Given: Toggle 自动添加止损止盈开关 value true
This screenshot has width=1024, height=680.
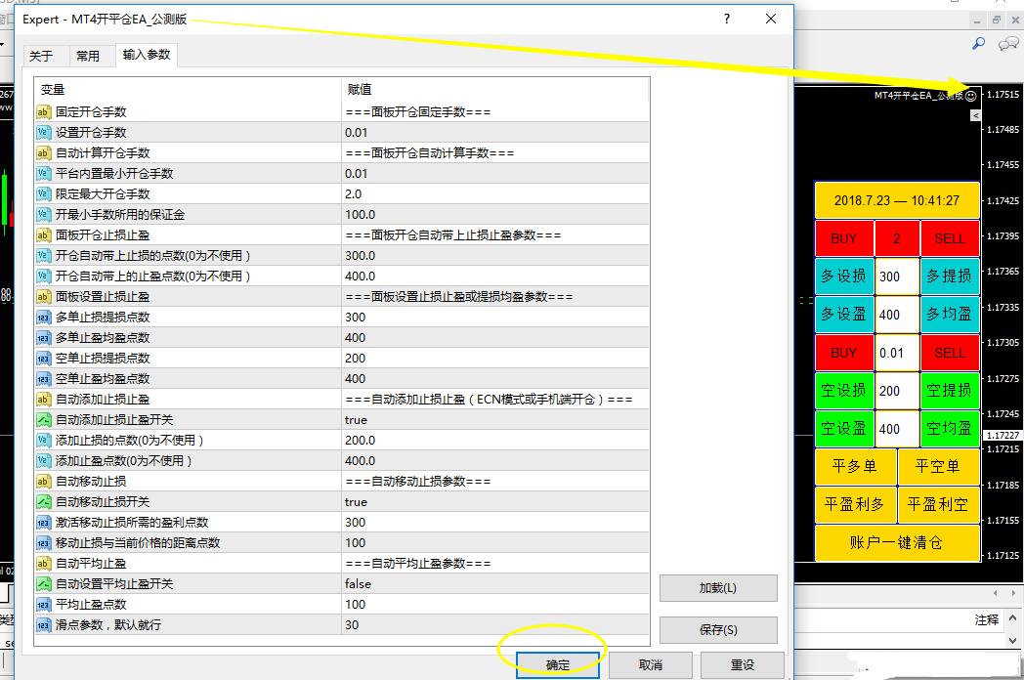Looking at the screenshot, I should pyautogui.click(x=495, y=420).
